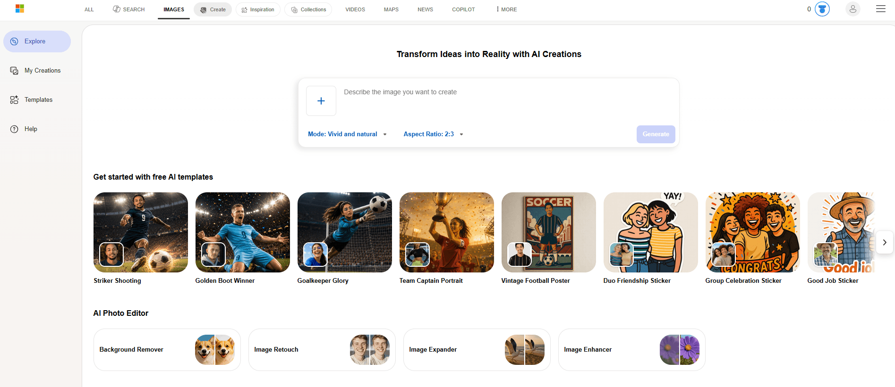
Task: Switch to the VIDEOS tab
Action: (355, 9)
